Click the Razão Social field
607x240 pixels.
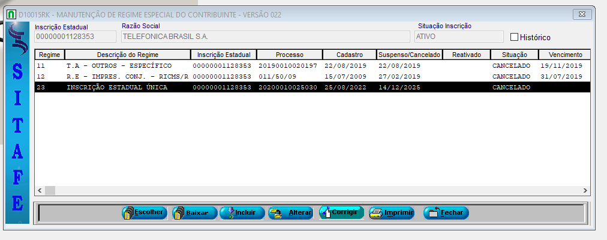tap(264, 37)
